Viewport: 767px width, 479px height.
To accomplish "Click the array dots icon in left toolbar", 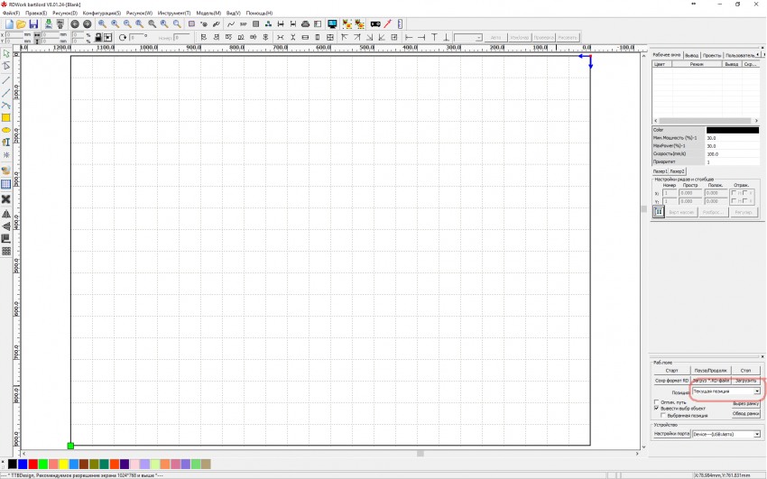I will tap(6, 252).
